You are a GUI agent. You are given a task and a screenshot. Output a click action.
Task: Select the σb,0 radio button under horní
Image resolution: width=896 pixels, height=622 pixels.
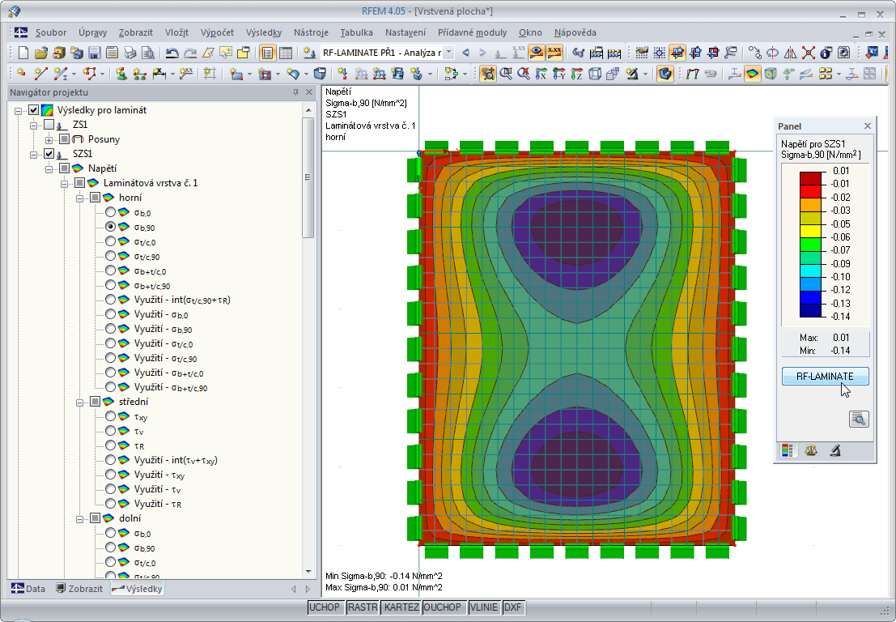pos(110,212)
